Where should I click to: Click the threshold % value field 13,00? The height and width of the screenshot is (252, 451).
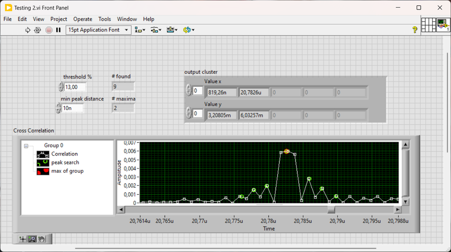click(x=75, y=87)
